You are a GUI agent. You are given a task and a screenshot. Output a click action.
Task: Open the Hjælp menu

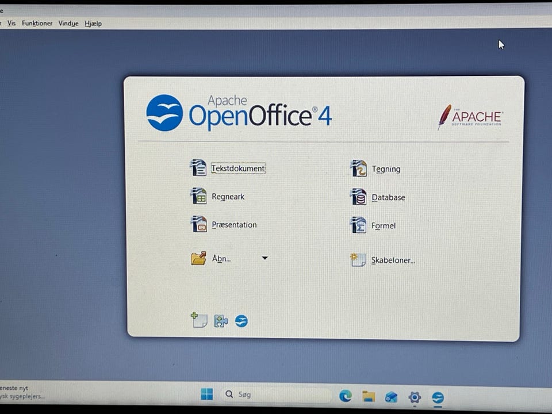(x=93, y=24)
